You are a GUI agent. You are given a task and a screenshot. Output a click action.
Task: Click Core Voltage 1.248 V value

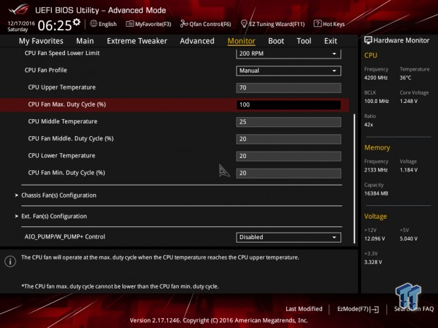408,102
